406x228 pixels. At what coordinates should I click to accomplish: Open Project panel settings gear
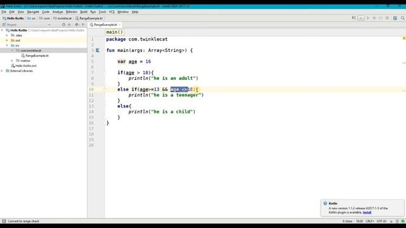point(77,25)
